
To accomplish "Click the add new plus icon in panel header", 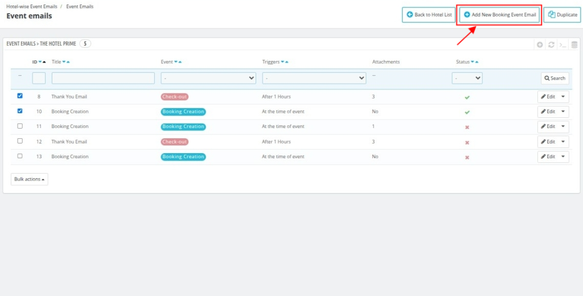I will point(540,44).
